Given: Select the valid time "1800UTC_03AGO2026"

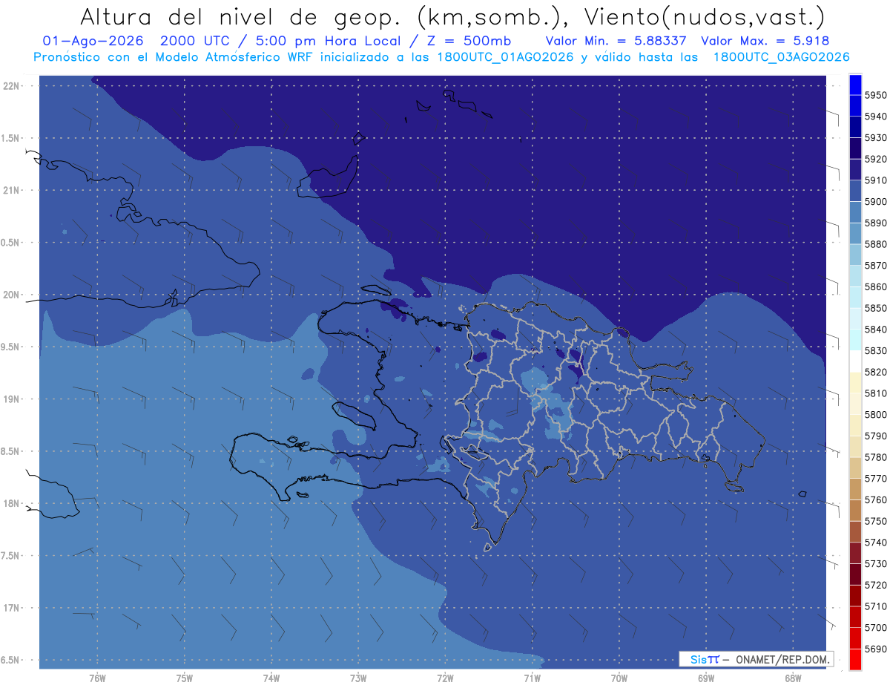Looking at the screenshot, I should point(781,56).
